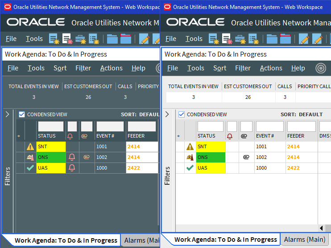The width and height of the screenshot is (331, 248).
Task: Select yellow SNT status cell in left window
Action: [x=51, y=146]
